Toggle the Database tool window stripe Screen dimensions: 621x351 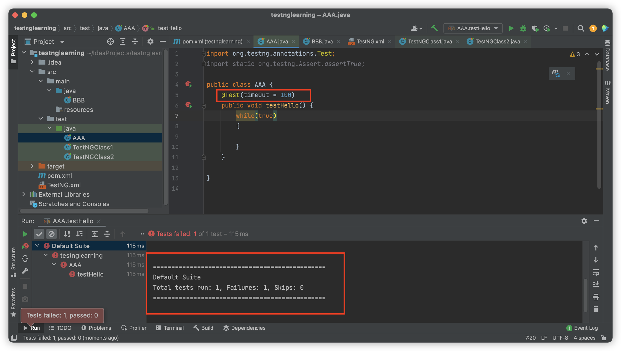pyautogui.click(x=607, y=55)
